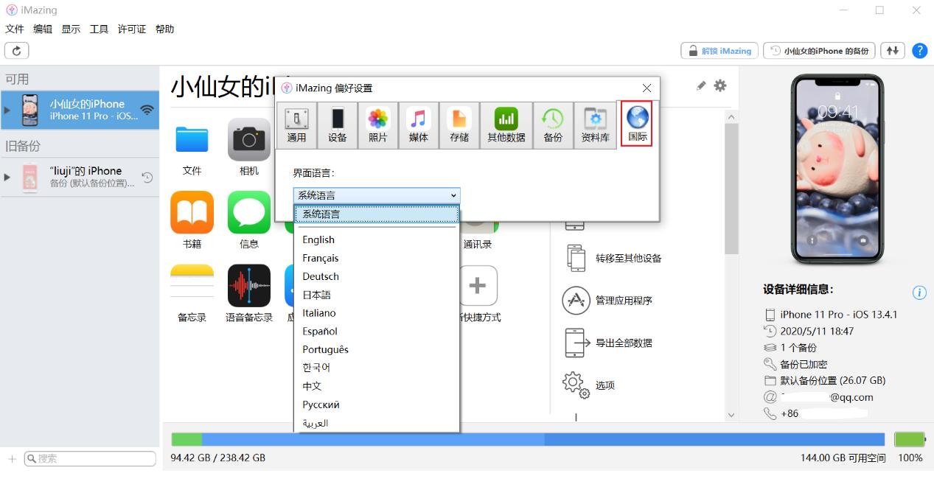The image size is (934, 487).
Task: Expand the "liuji"的 iPhone backup entry
Action: pyautogui.click(x=6, y=175)
